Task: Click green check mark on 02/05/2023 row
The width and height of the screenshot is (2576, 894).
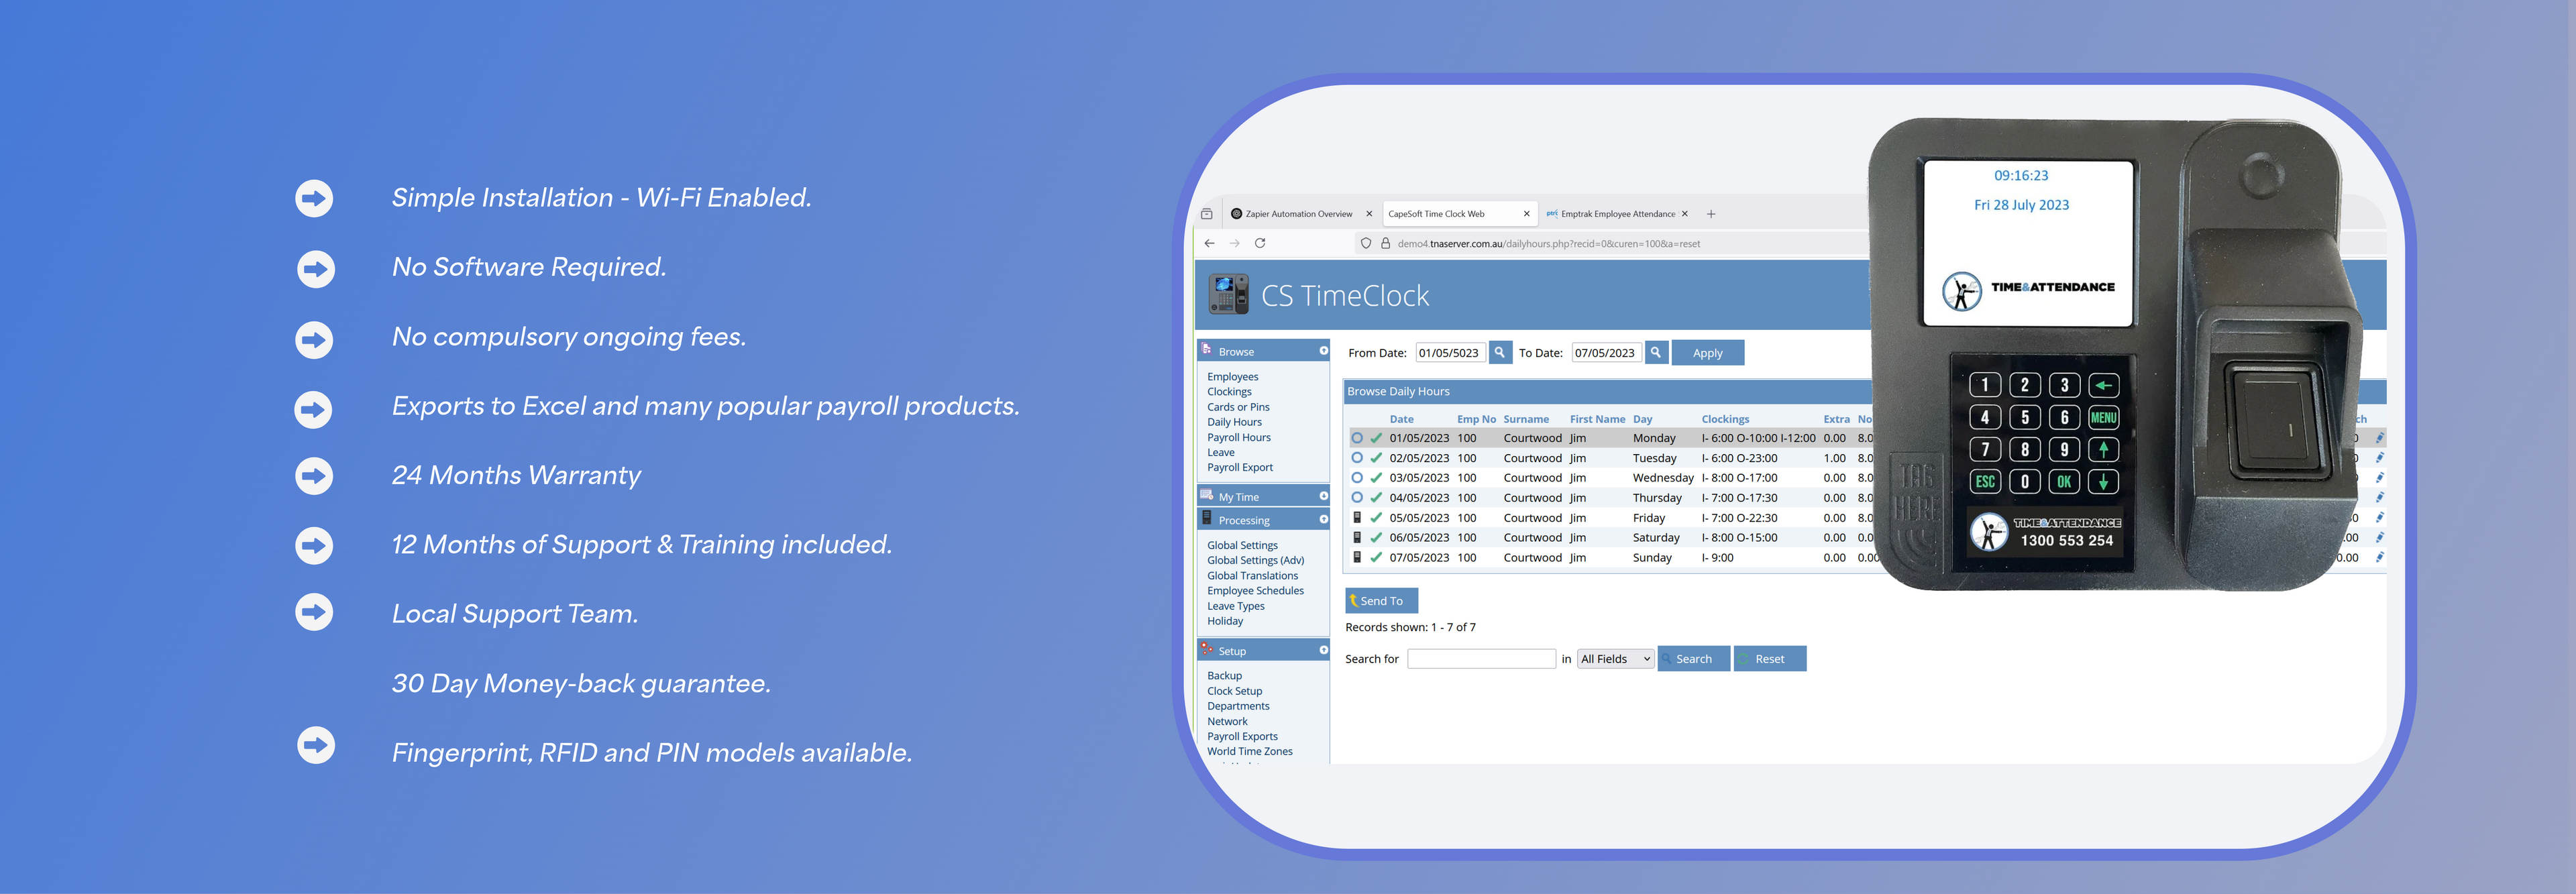Action: (1376, 458)
